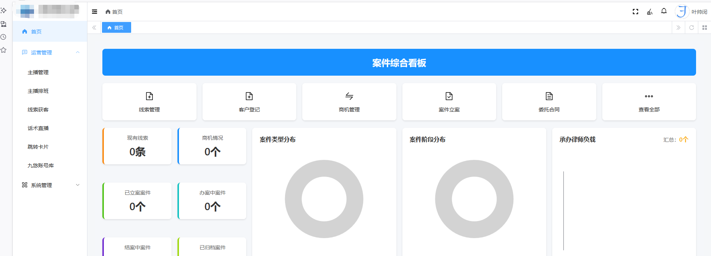Open 商机管理 shortcut card

pyautogui.click(x=349, y=102)
